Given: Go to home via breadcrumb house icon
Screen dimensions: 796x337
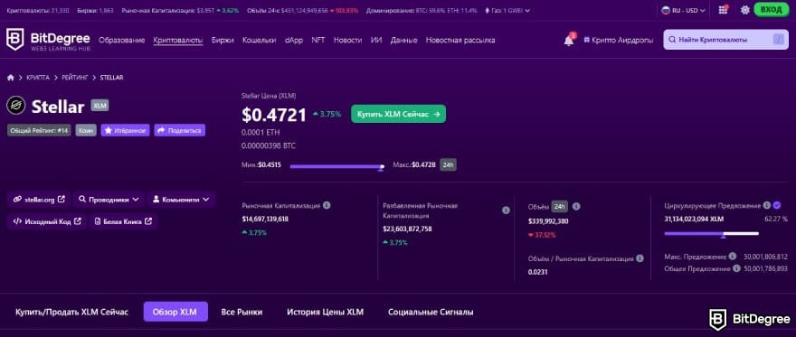Looking at the screenshot, I should coord(10,78).
